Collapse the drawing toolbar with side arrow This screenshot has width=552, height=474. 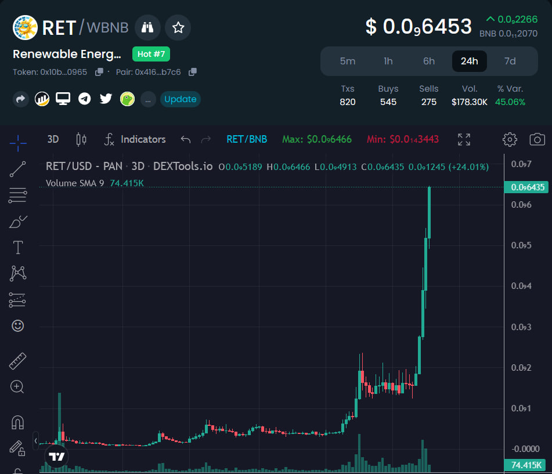tap(35, 440)
